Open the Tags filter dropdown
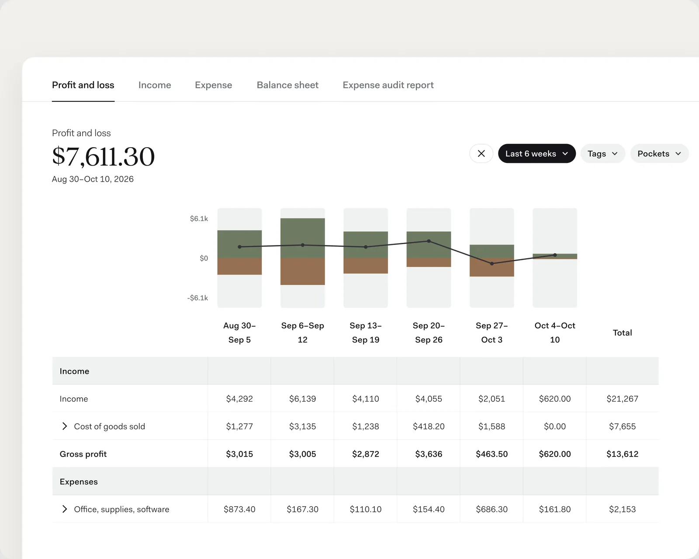This screenshot has height=559, width=699. 602,153
